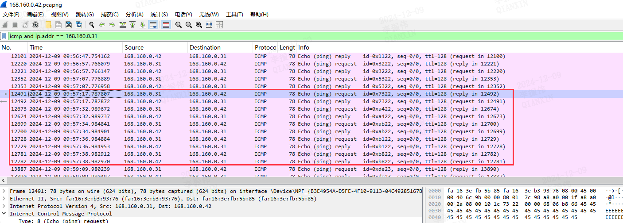
Task: Open the 电话(Y) menu
Action: [x=184, y=15]
